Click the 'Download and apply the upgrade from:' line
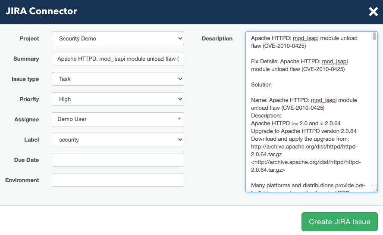 click(x=300, y=139)
